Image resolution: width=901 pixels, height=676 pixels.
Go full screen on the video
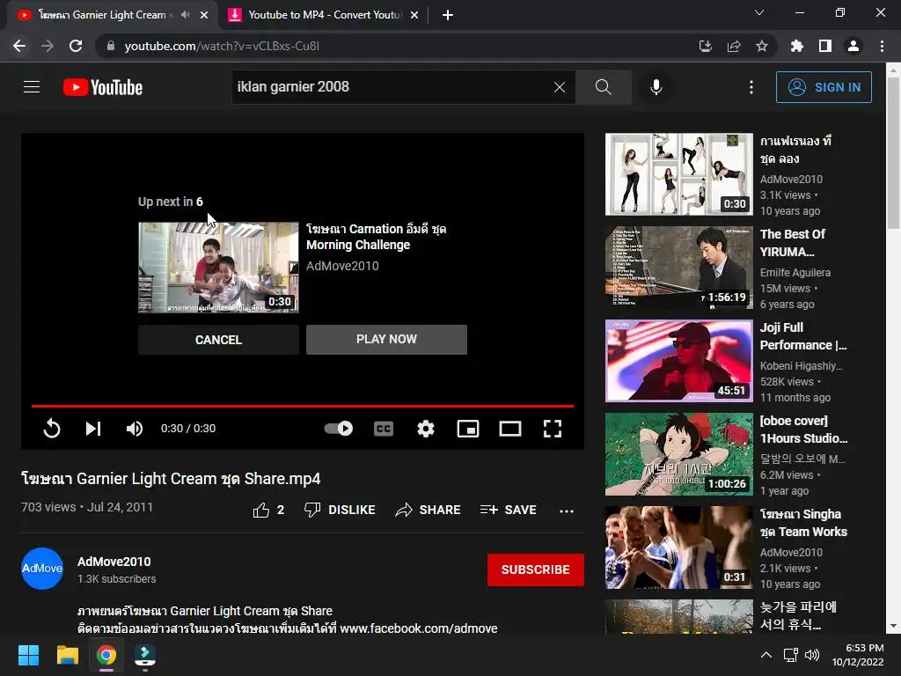tap(553, 429)
